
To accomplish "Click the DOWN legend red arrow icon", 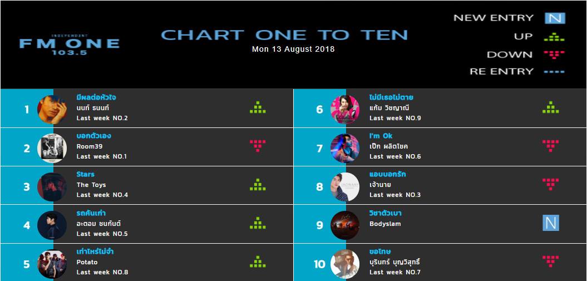I will point(554,55).
